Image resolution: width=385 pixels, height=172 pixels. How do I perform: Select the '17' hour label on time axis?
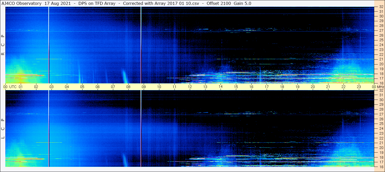point(267,87)
